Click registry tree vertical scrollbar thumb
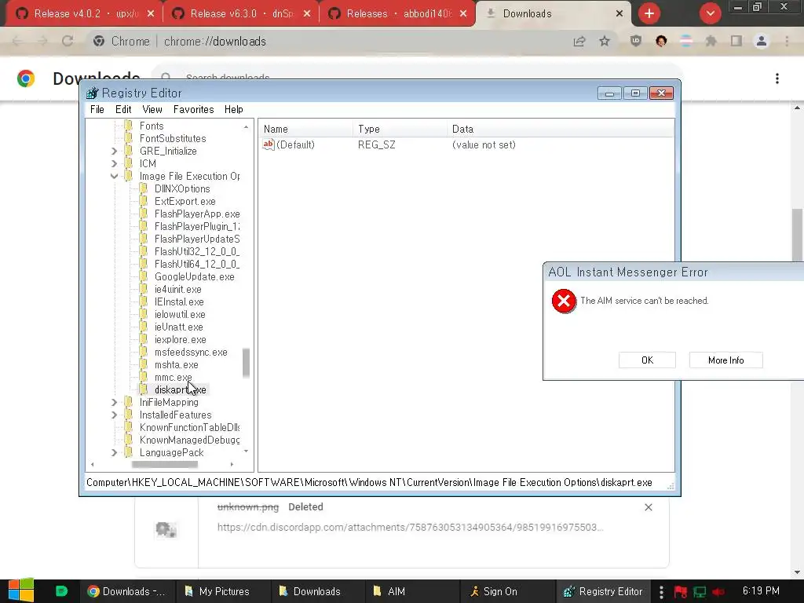 246,363
